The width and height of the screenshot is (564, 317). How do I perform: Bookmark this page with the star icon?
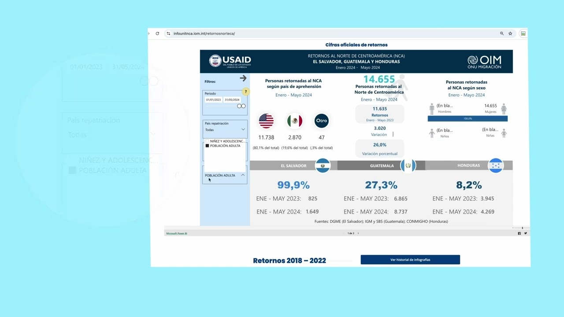pyautogui.click(x=510, y=33)
